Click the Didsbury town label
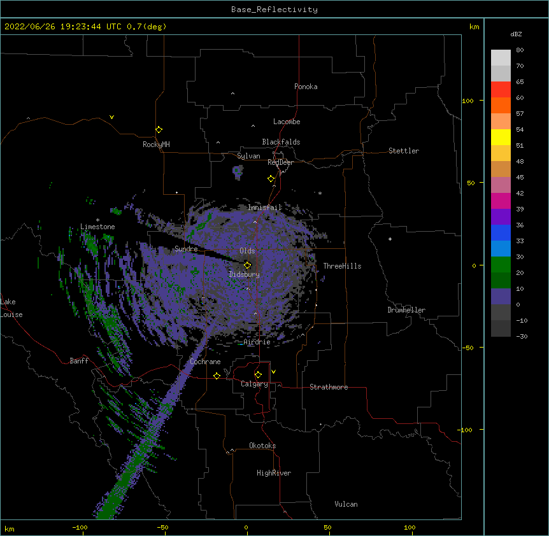The height and width of the screenshot is (536, 549). (x=245, y=274)
